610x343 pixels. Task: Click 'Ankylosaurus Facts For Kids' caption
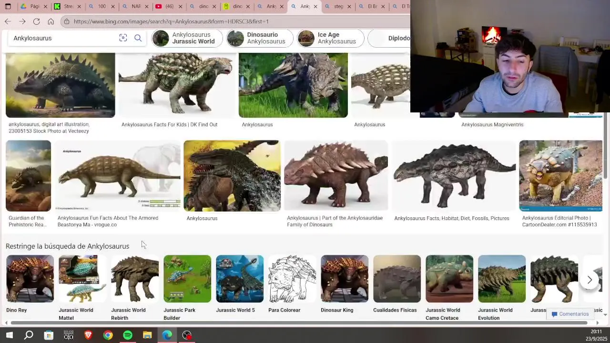169,125
